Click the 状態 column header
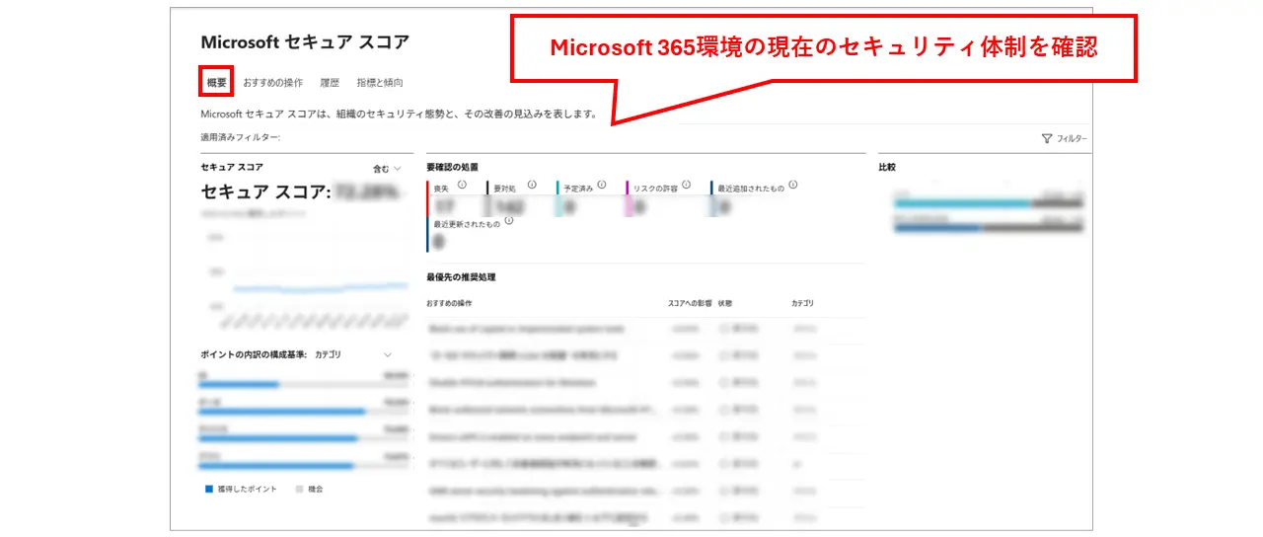The height and width of the screenshot is (537, 1263). pos(725,303)
